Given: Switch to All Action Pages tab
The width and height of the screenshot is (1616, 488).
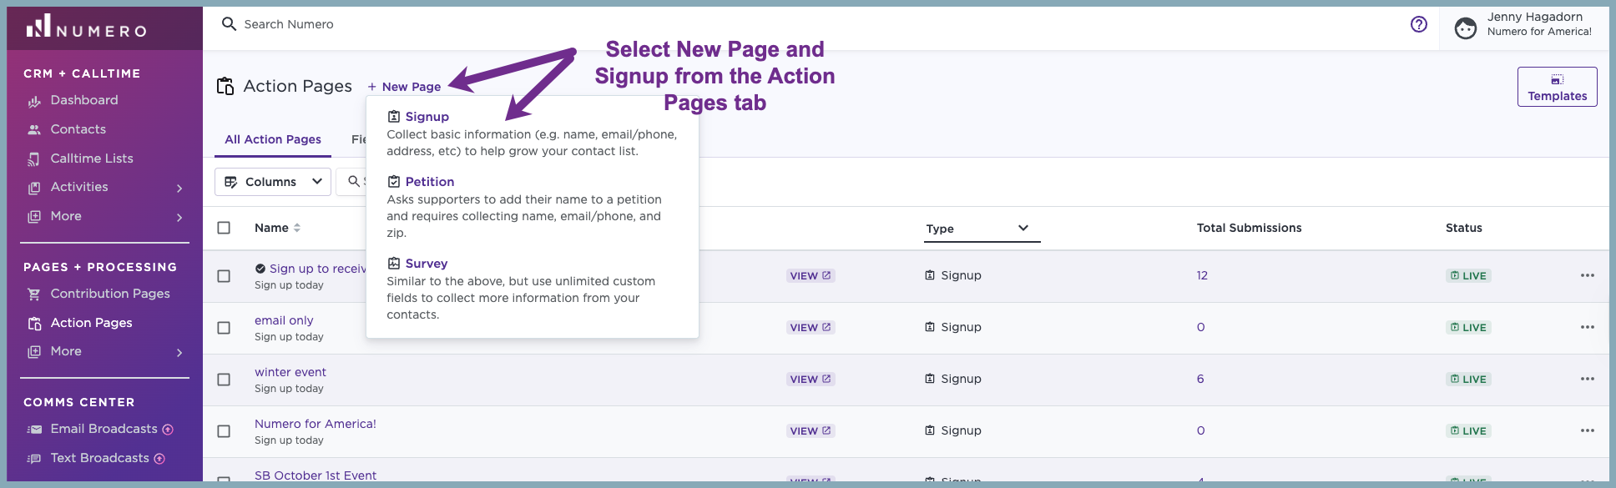Looking at the screenshot, I should coord(273,139).
